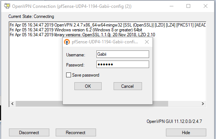Maximize the OpenVPN Connection window

pyautogui.click(x=188, y=6)
